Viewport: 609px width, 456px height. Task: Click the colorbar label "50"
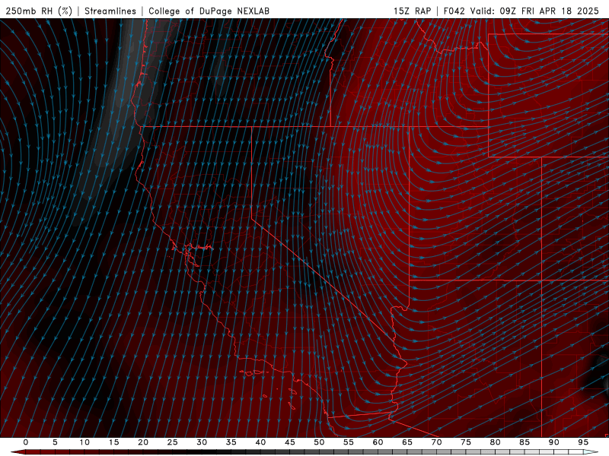click(319, 442)
